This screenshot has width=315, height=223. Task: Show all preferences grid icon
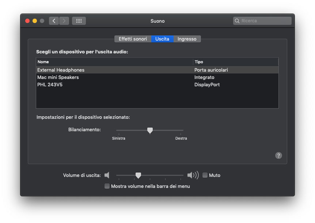pos(79,21)
